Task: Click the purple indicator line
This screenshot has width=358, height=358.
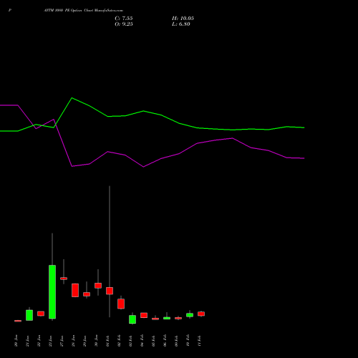Action: click(143, 167)
